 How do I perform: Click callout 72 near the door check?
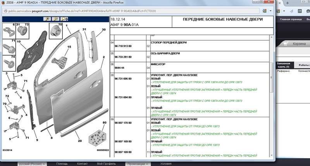click(7, 96)
